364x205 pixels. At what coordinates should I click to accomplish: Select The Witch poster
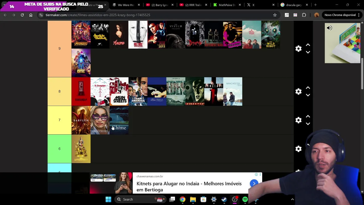[x=176, y=34]
